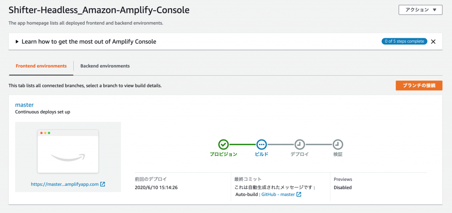Screen dimensions: 452x213
Task: Click the ビルド step label
Action: coord(262,154)
